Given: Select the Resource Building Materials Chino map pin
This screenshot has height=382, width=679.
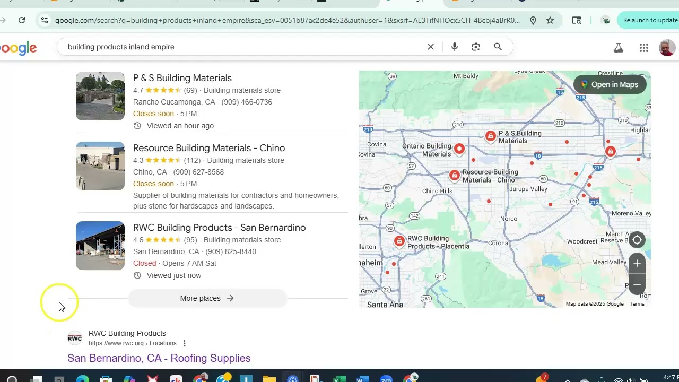Looking at the screenshot, I should click(454, 175).
